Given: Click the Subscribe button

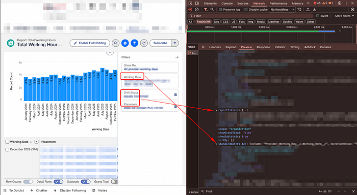Looking at the screenshot, I should 160,43.
